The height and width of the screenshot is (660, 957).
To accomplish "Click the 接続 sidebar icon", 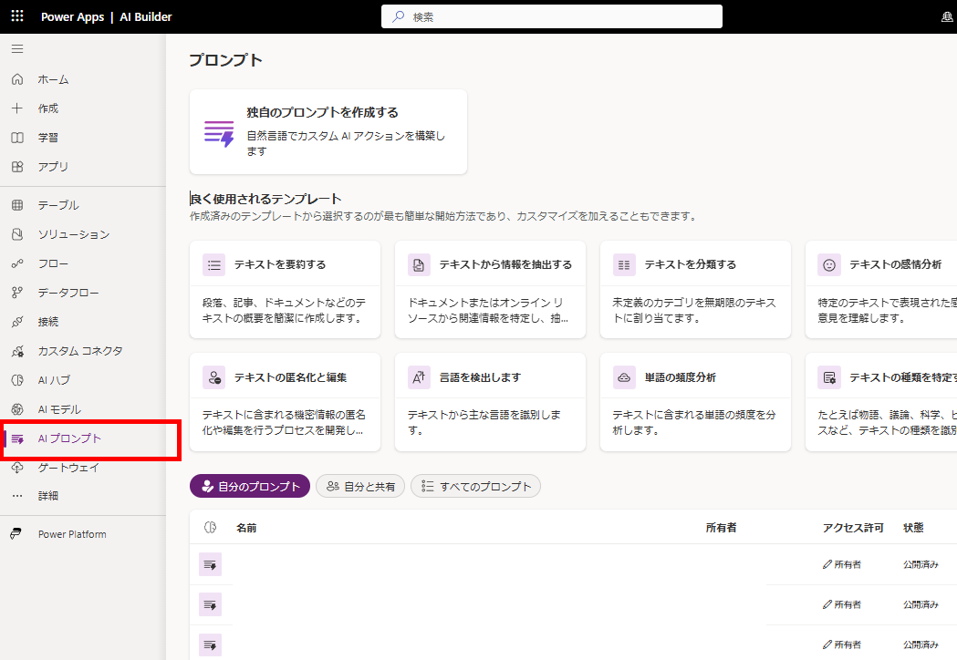I will (x=16, y=321).
